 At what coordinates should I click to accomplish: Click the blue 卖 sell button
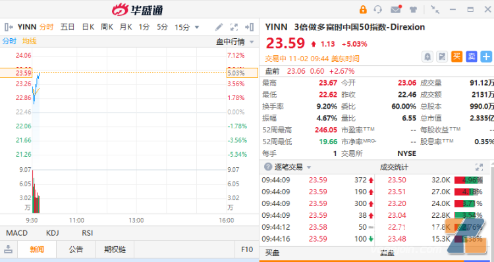tap(472, 57)
